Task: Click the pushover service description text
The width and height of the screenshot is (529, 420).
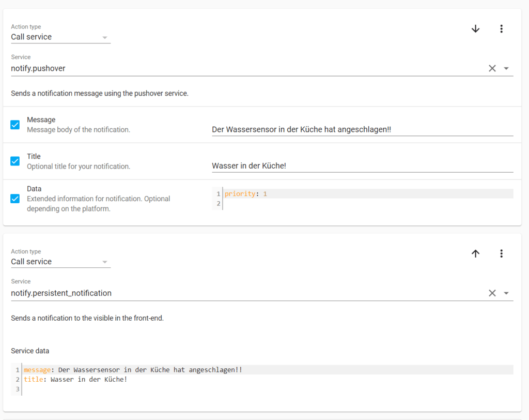Action: coord(100,93)
